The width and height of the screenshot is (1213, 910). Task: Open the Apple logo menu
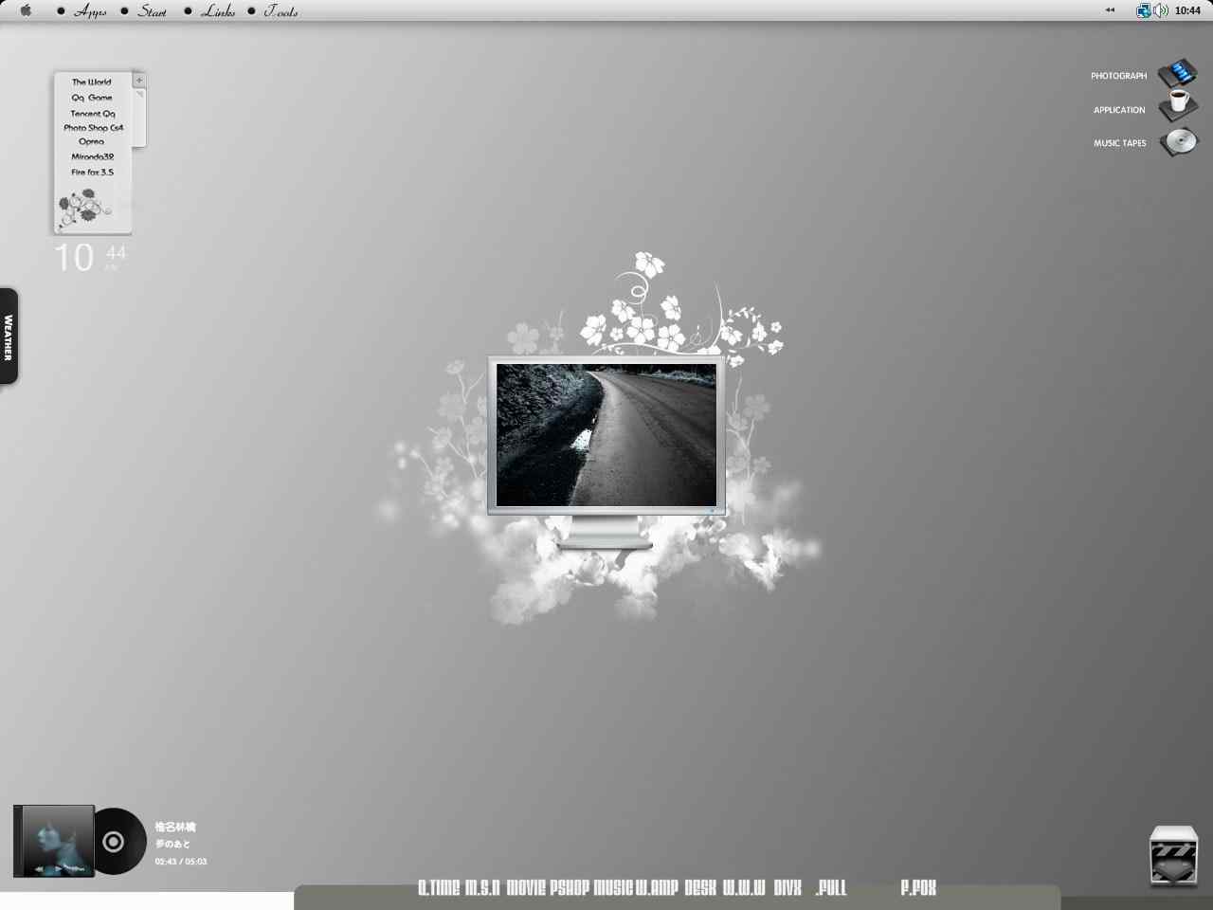point(26,10)
